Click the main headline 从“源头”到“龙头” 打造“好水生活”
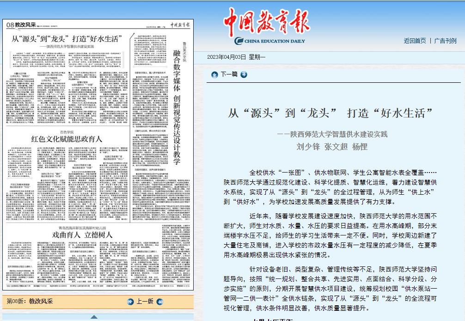Image resolution: width=465 pixels, height=321 pixels. 330,113
